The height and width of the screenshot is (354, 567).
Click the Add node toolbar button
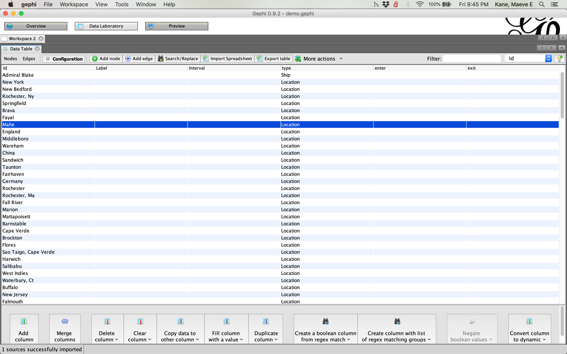pos(106,58)
